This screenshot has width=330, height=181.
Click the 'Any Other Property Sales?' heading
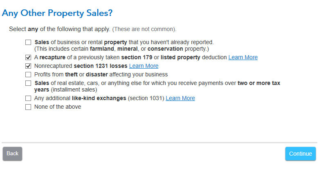coord(57,13)
